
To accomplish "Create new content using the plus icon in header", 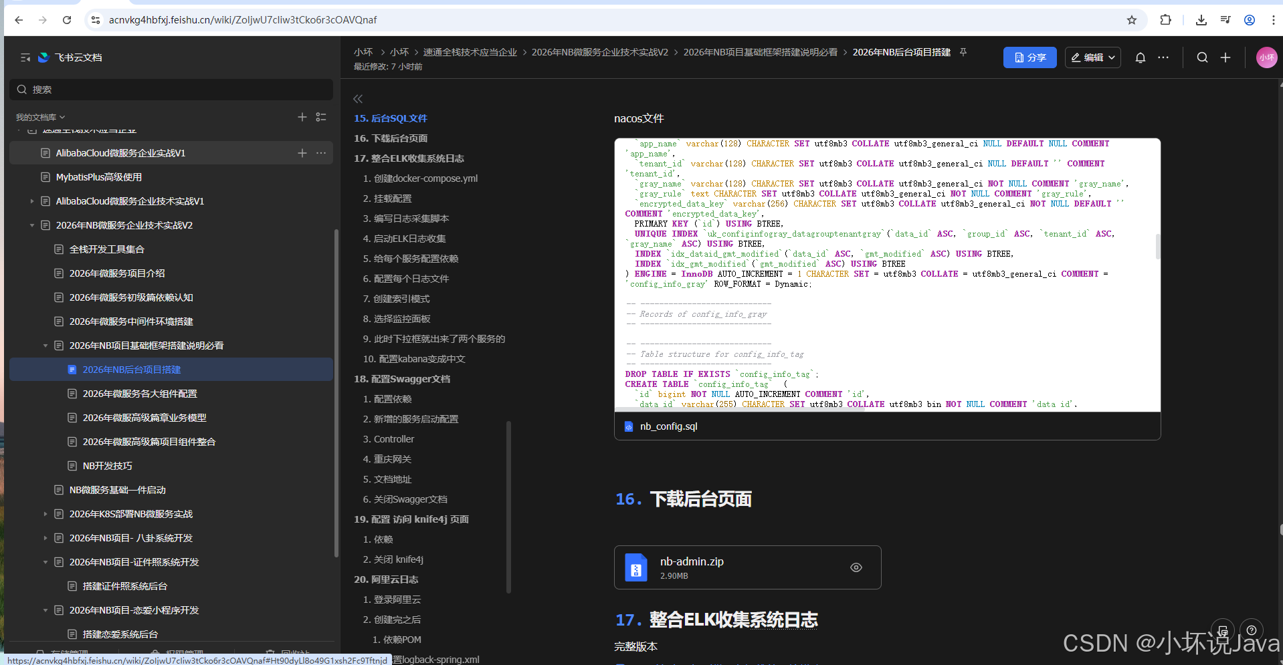I will [1226, 57].
